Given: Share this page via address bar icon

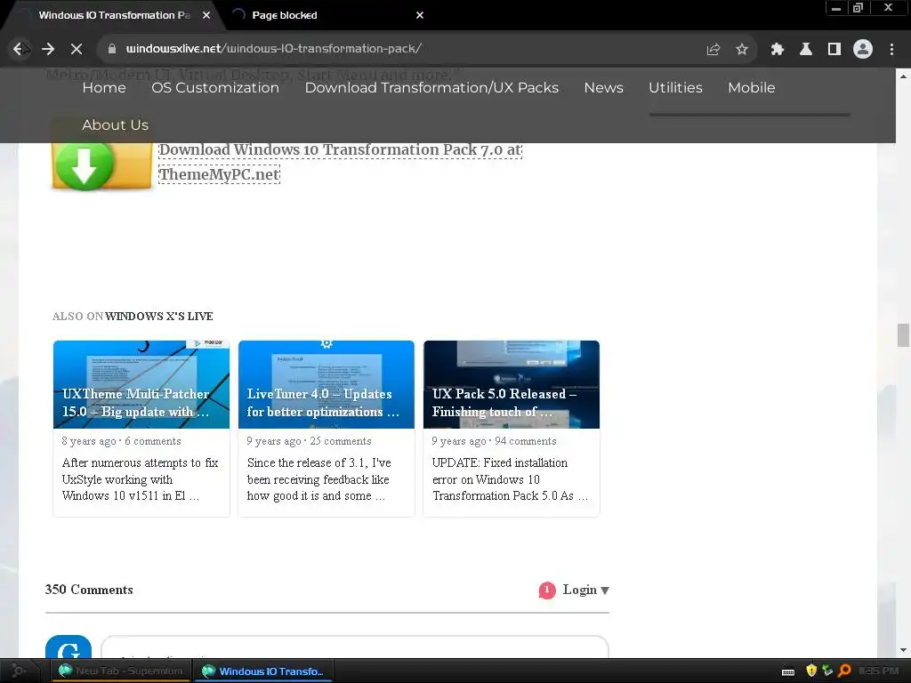Looking at the screenshot, I should [713, 50].
